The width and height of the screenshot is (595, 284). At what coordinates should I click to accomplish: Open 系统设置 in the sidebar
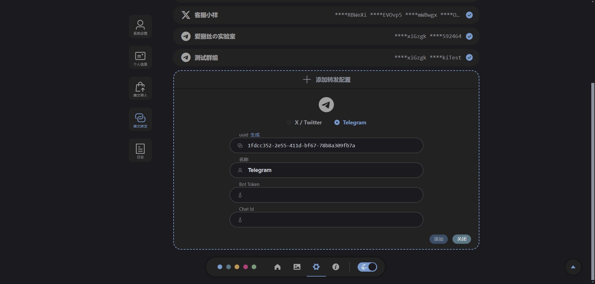[x=140, y=27]
